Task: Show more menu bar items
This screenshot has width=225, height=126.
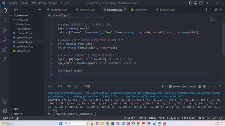Action: [x=75, y=3]
